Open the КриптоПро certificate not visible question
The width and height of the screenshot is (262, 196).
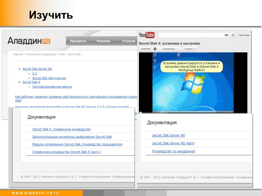coord(72,106)
